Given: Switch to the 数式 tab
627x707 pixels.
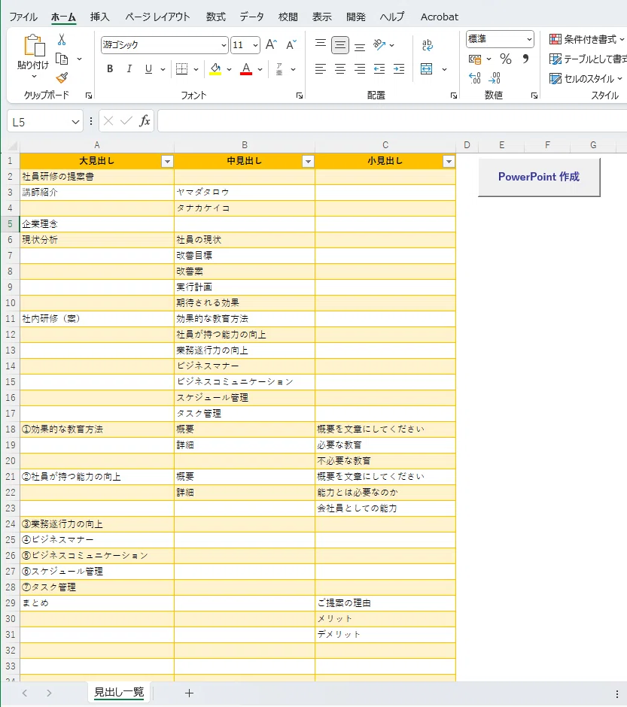Looking at the screenshot, I should coord(215,17).
